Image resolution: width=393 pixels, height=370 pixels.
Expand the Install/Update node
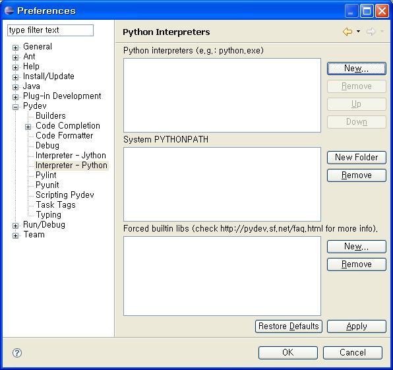tap(15, 77)
